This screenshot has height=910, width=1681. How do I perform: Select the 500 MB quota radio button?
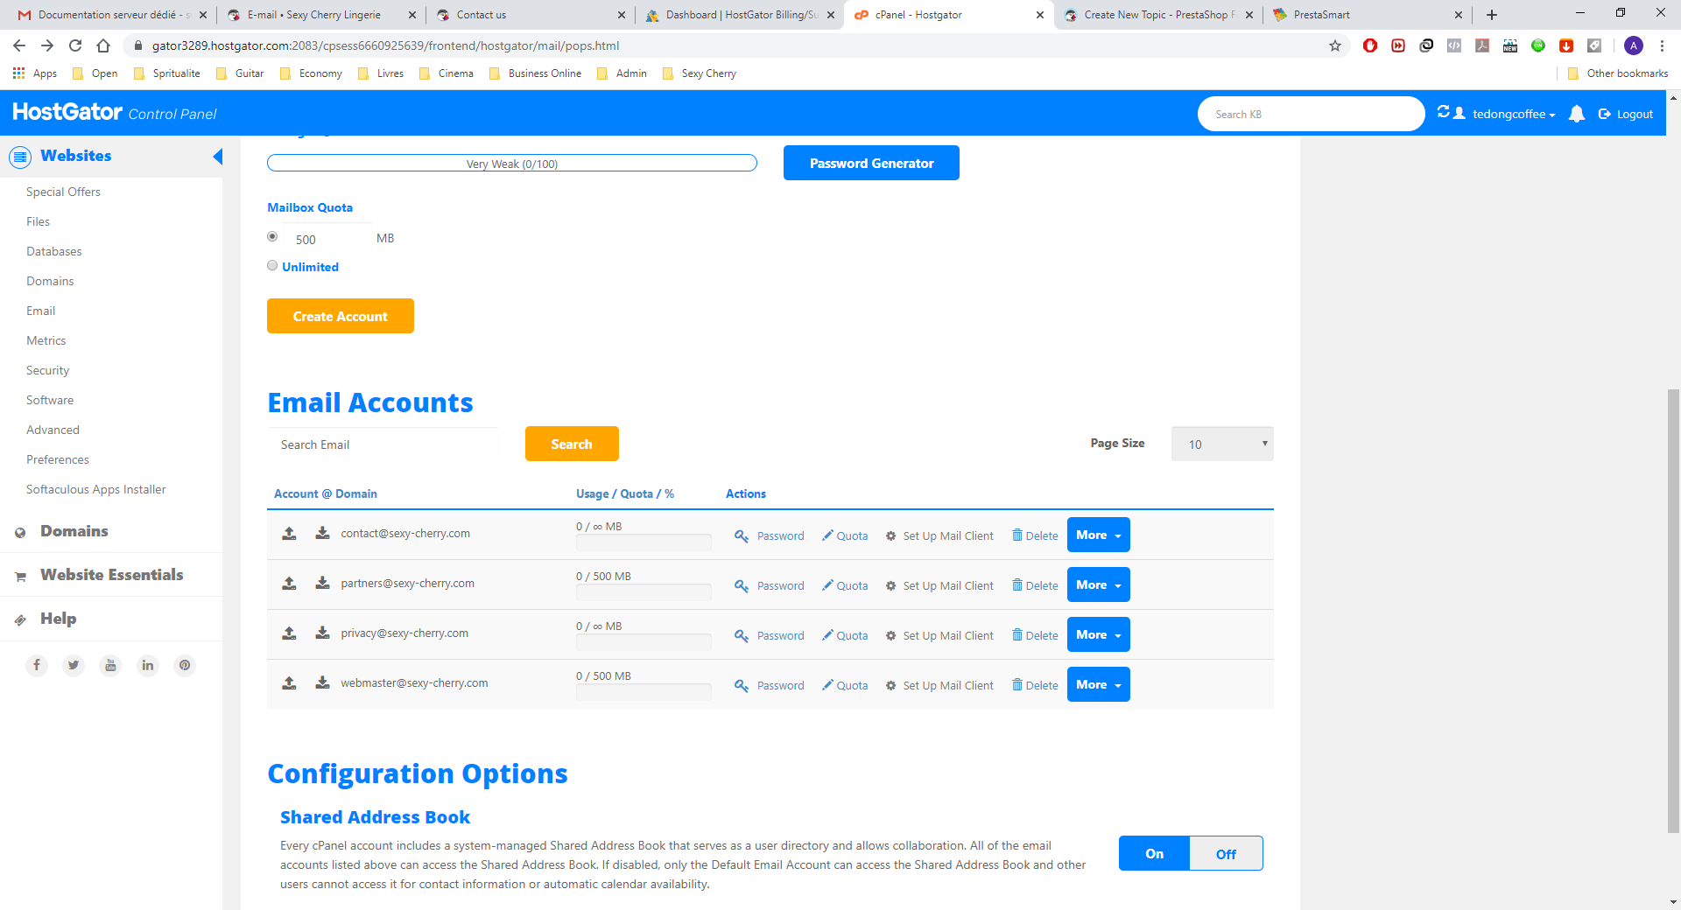tap(272, 236)
